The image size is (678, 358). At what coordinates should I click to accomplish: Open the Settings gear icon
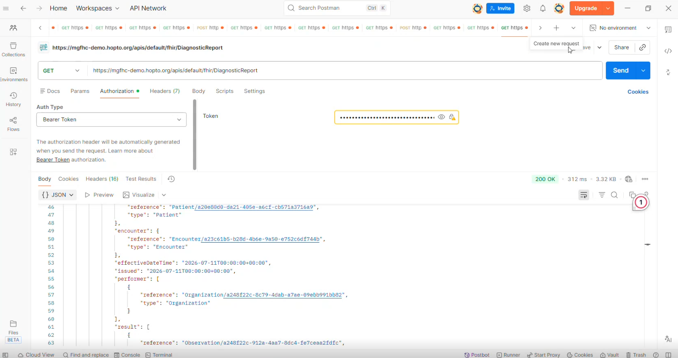527,8
